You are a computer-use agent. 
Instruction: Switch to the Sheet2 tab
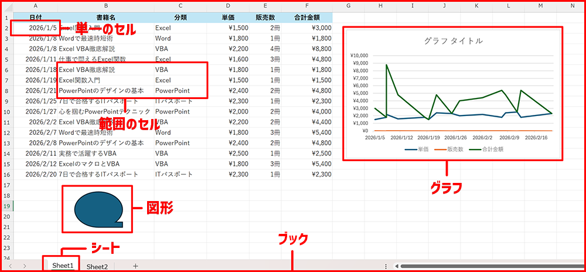pyautogui.click(x=97, y=266)
